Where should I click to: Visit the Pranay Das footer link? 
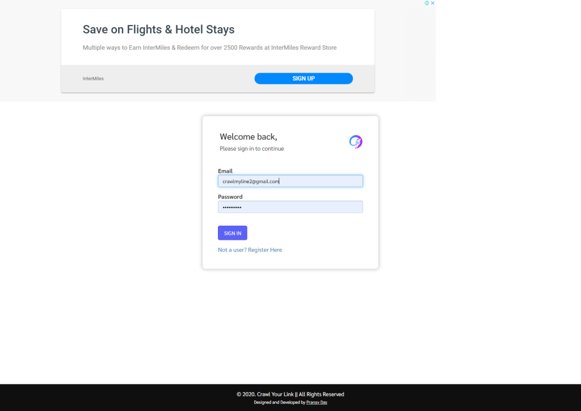pyautogui.click(x=317, y=402)
